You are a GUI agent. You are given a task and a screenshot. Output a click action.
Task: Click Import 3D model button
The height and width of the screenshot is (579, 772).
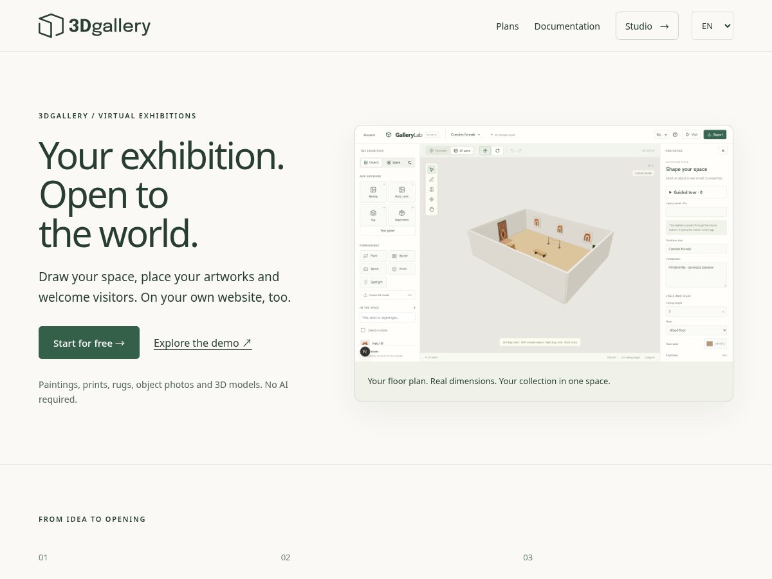point(387,295)
